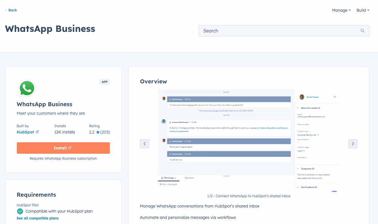Click the external-link icon beside HubSpot
Image resolution: width=378 pixels, height=224 pixels.
(x=37, y=132)
